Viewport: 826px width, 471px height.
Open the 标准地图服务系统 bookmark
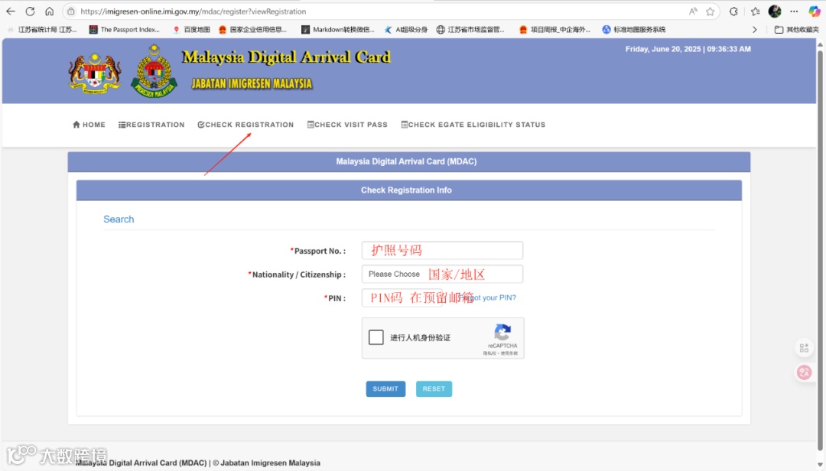pos(634,30)
